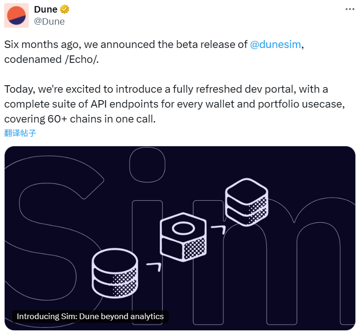This screenshot has height=334, width=360.
Task: Click the "Introducing Sim: Dune beyond analytics" caption
Action: coord(90,317)
